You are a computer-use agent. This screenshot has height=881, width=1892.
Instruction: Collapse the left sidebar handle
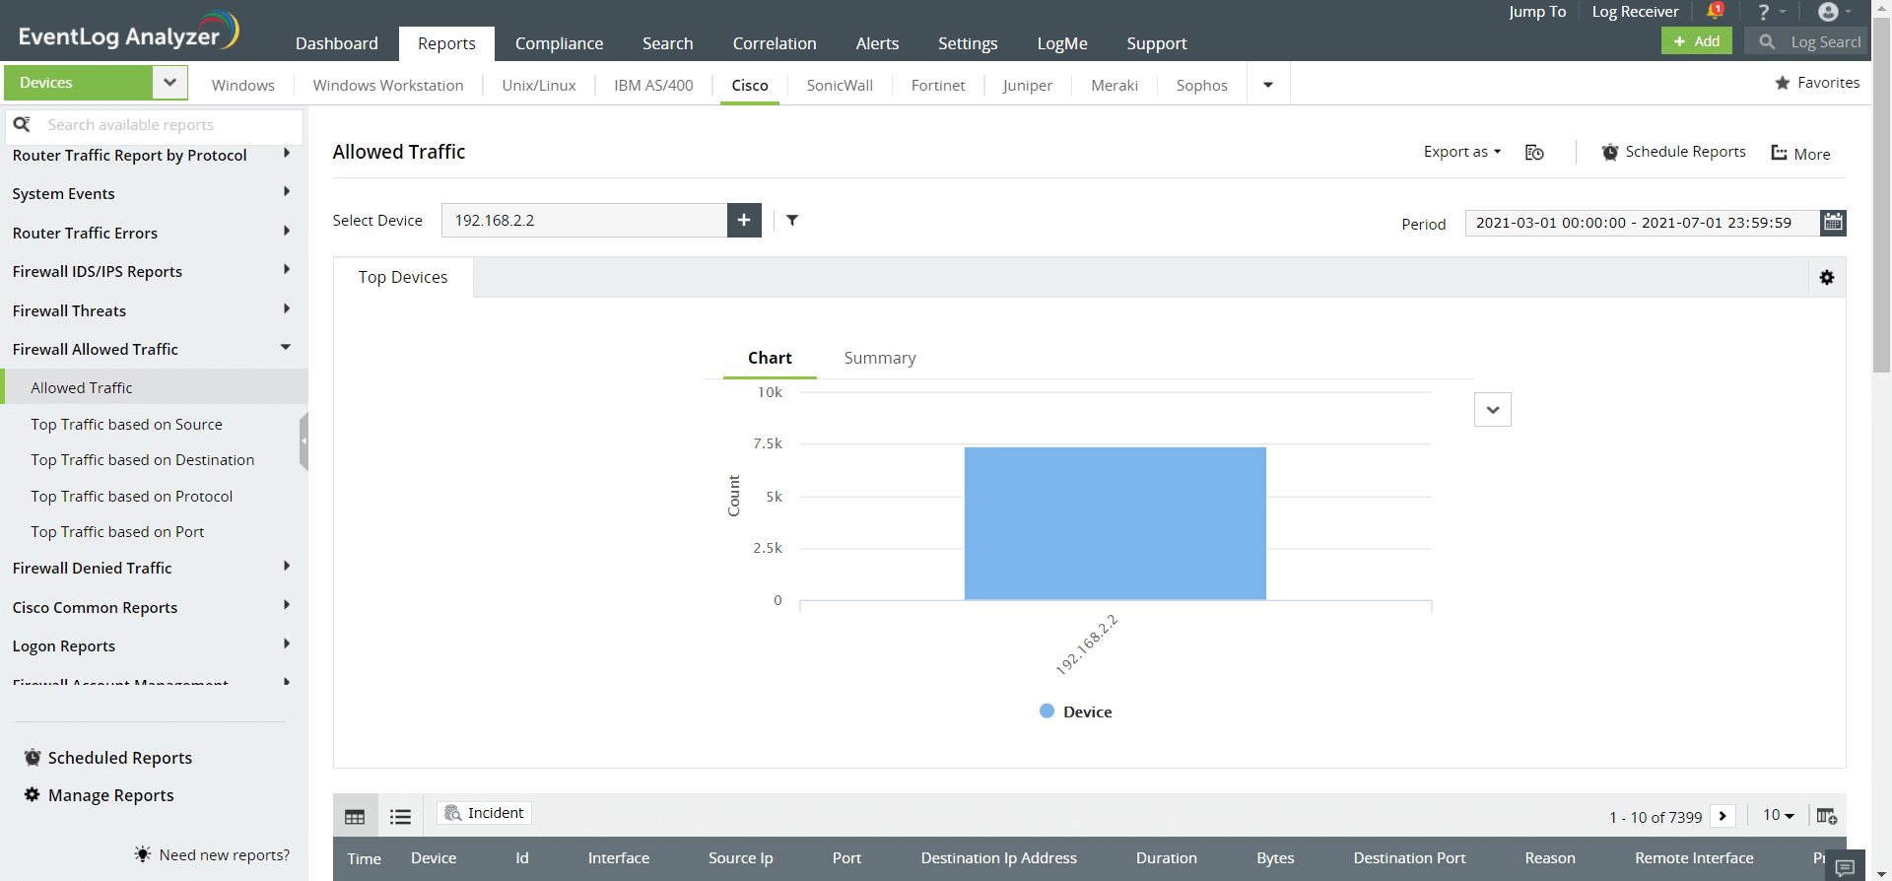(304, 441)
